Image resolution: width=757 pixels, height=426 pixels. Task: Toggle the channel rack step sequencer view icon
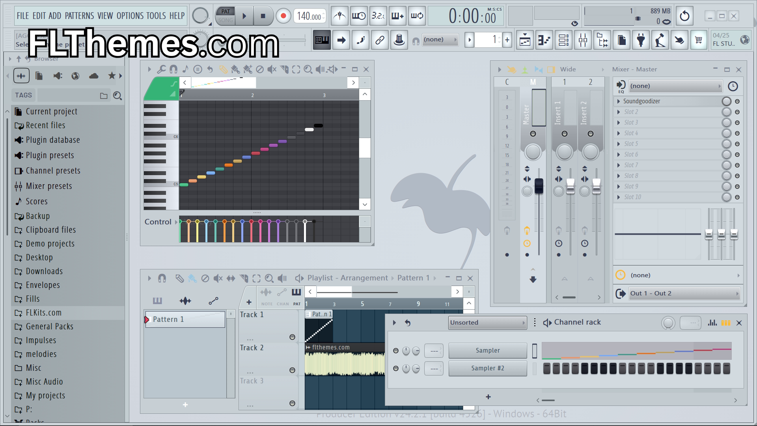[x=726, y=323]
